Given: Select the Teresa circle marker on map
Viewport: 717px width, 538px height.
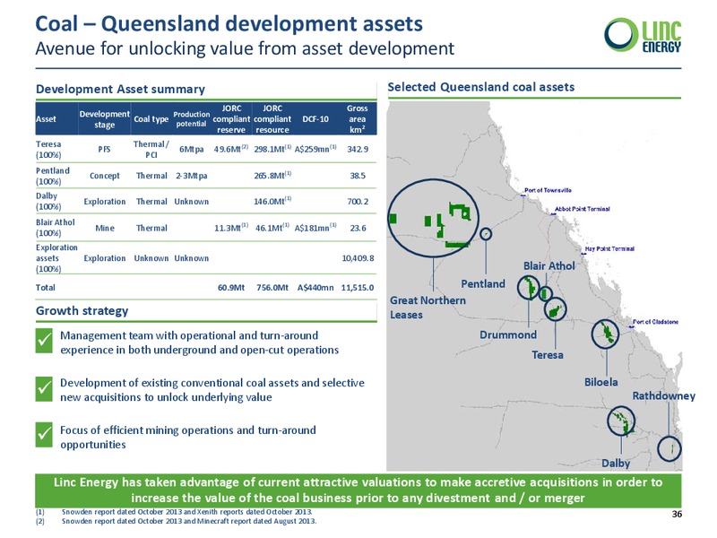Looking at the screenshot, I should point(555,309).
